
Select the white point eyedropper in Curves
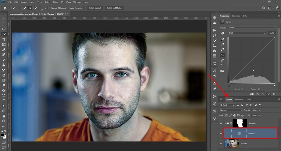coord(222,49)
